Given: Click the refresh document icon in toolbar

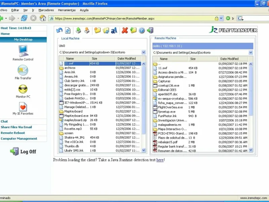Looking at the screenshot, I should coord(68,30).
